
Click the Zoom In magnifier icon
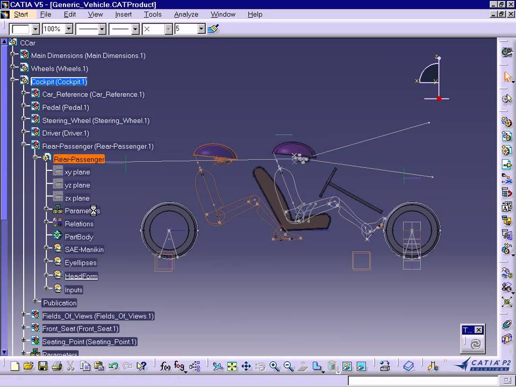tap(275, 367)
